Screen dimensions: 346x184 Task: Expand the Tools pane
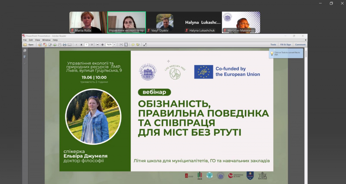coord(273,45)
